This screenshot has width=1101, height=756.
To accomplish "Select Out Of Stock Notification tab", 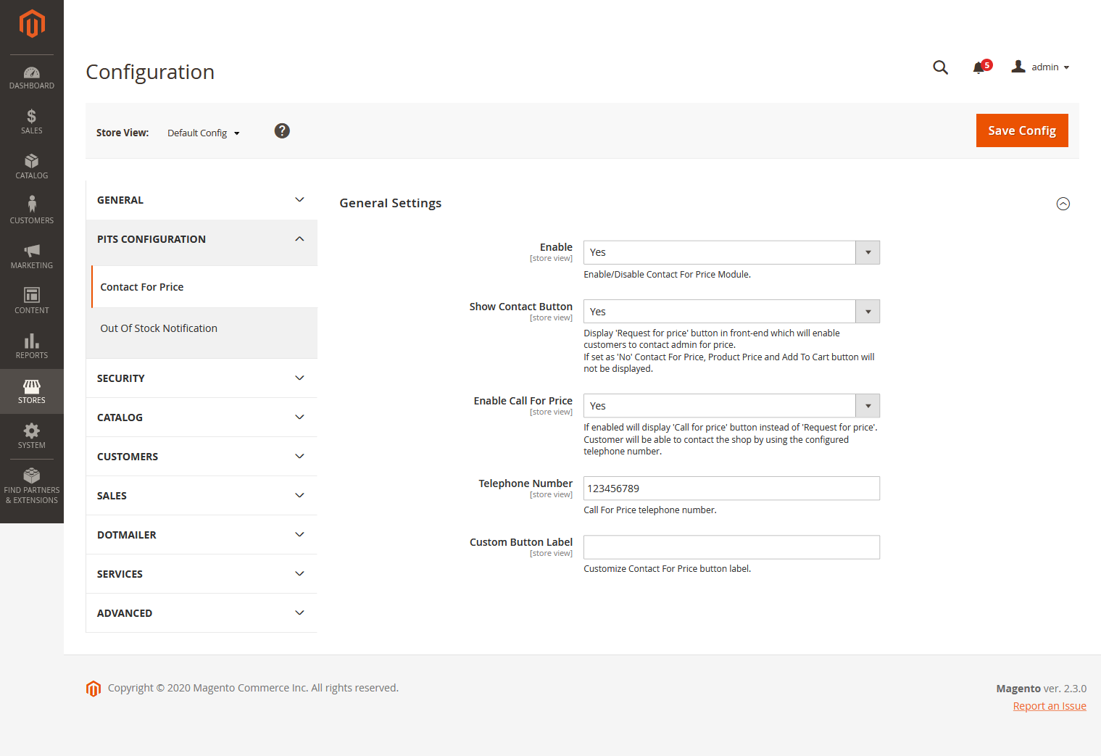I will tap(159, 328).
